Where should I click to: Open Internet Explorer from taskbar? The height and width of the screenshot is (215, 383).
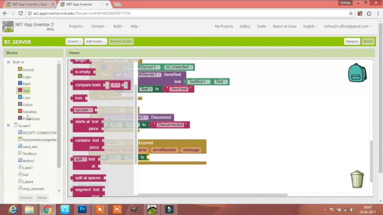[12, 209]
